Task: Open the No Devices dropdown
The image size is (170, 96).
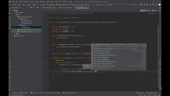Action: point(110,5)
